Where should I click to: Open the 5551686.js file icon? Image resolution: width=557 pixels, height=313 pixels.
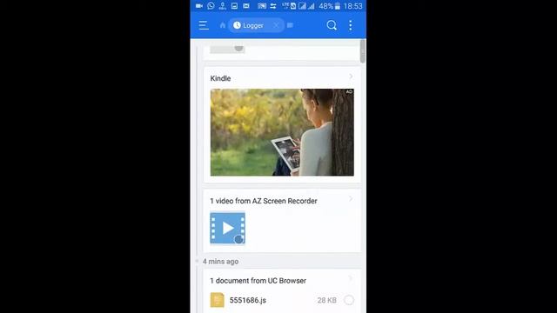pos(217,300)
